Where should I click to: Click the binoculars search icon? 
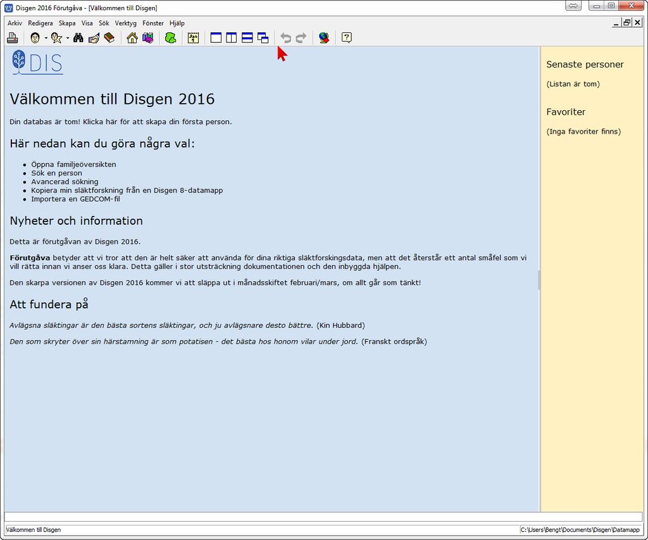click(x=78, y=38)
